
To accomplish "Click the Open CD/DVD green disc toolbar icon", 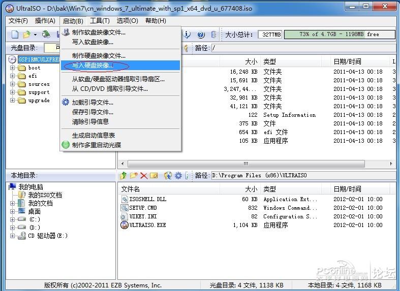I will [46, 34].
